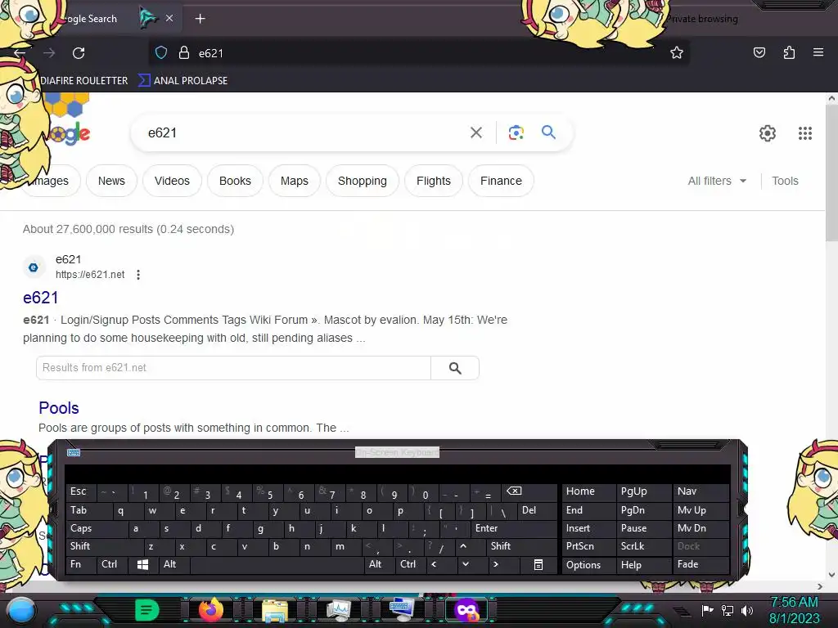The width and height of the screenshot is (838, 628).
Task: Click the Enter key on On-Screen Keyboard
Action: [514, 528]
